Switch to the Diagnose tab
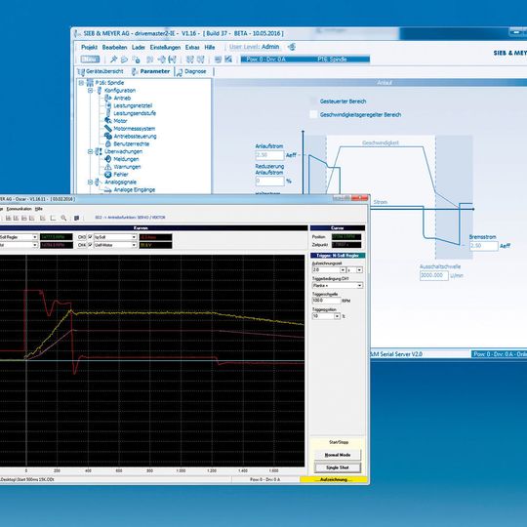This screenshot has width=527, height=527. coord(191,71)
